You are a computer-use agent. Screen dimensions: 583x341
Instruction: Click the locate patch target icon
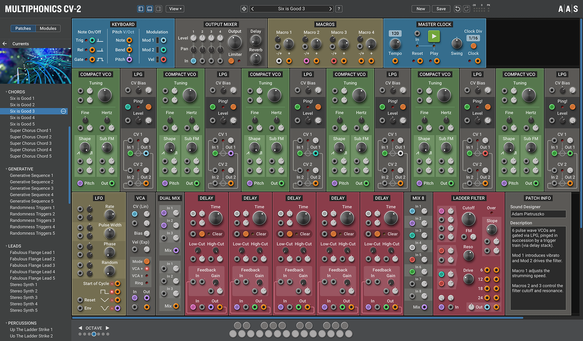point(244,9)
